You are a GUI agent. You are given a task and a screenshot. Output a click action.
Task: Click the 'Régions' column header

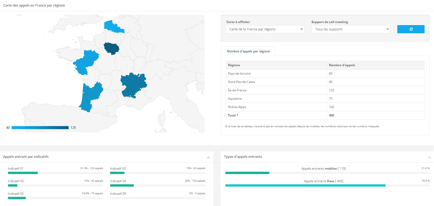click(x=276, y=65)
